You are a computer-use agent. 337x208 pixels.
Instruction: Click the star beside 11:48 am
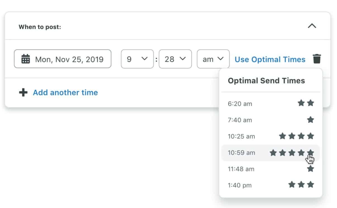[x=310, y=169]
